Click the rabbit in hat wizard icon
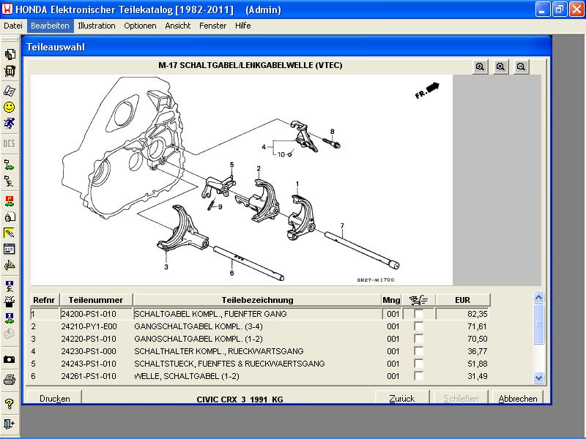 10,301
